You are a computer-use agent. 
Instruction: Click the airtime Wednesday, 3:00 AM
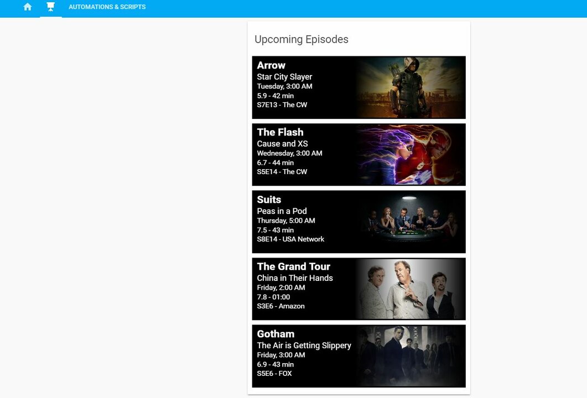[289, 153]
